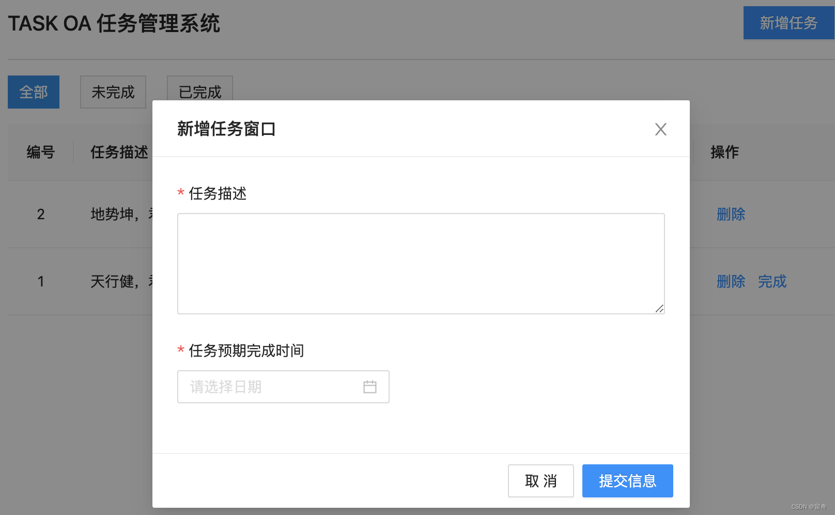This screenshot has height=515, width=835.
Task: Select the 未完成 filter tab
Action: 113,92
